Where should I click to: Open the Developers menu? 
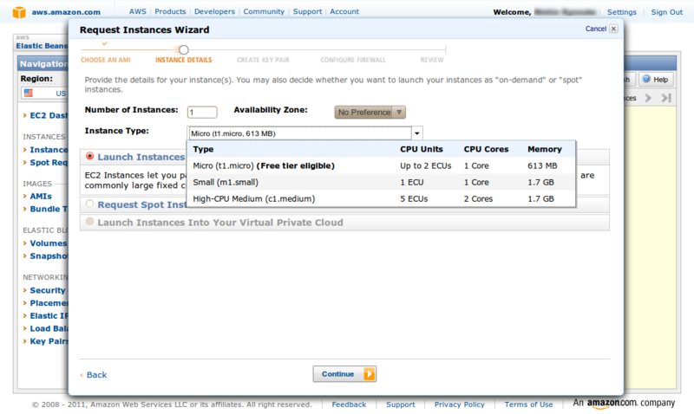click(214, 11)
